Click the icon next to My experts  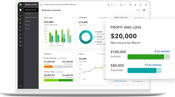(x=108, y=5)
